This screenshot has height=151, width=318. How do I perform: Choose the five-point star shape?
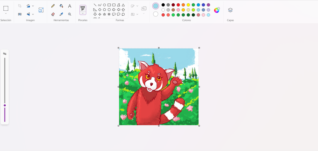click(104, 14)
